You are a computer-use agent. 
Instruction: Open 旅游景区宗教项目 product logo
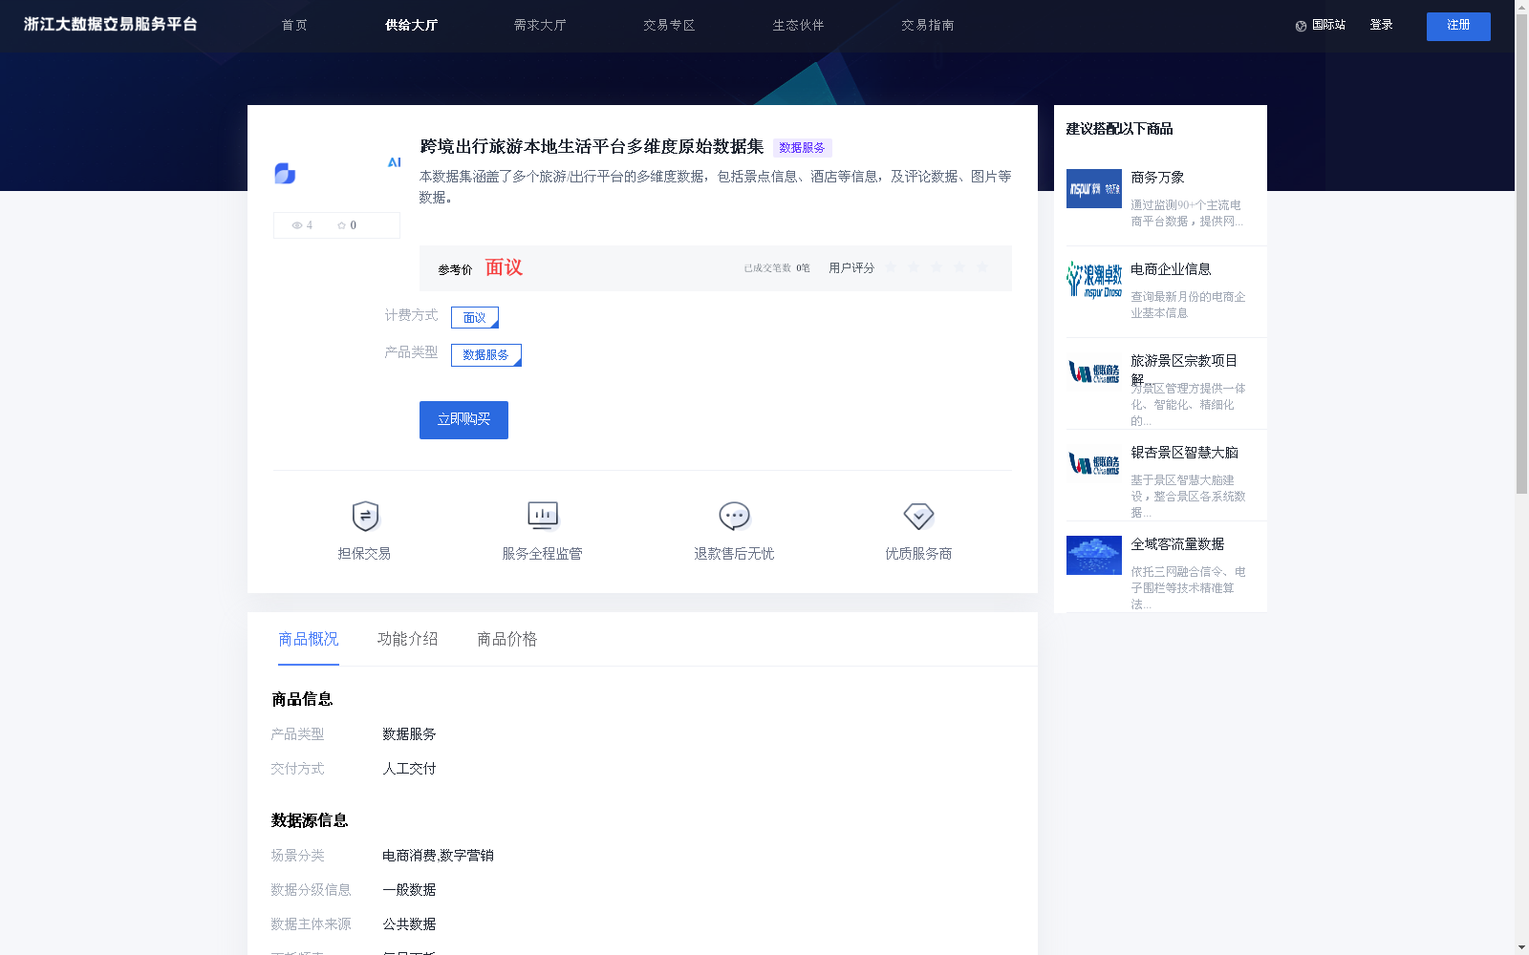(x=1094, y=371)
